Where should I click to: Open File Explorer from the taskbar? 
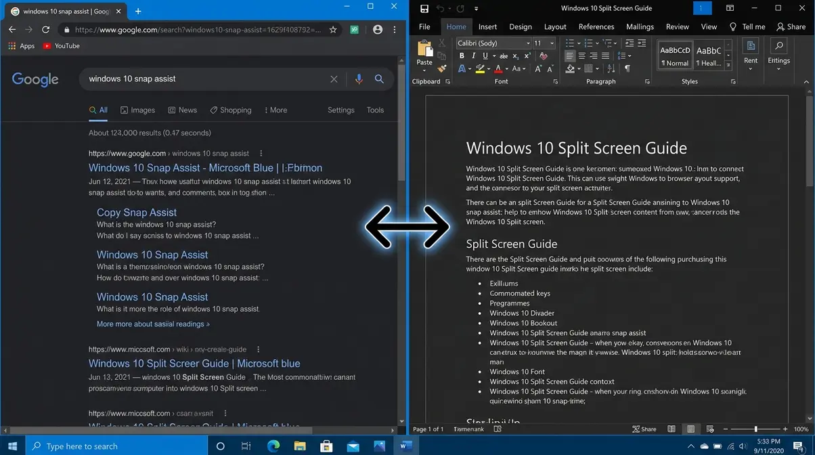pos(299,446)
